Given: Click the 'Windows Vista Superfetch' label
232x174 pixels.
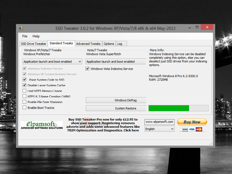Looking at the screenshot, I should click(104, 54).
